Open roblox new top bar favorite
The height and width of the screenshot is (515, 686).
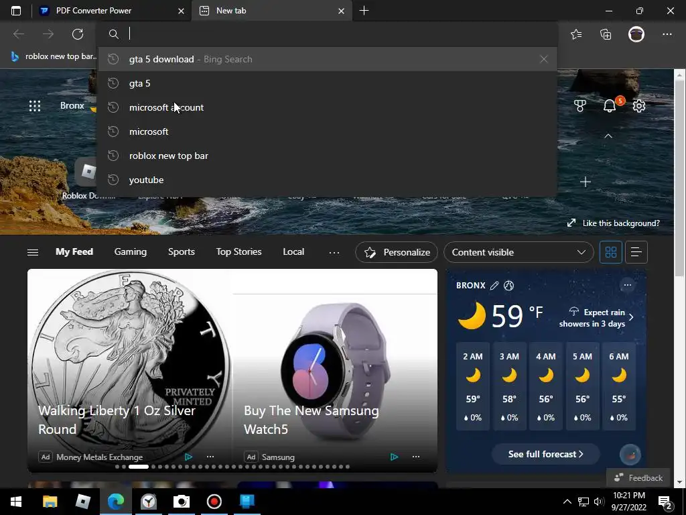click(x=52, y=56)
